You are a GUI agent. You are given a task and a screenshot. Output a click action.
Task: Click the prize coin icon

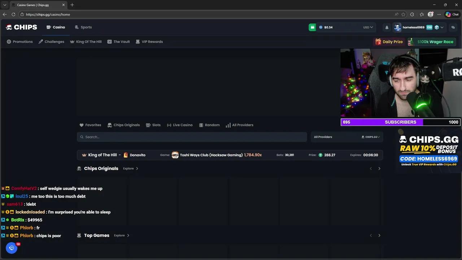point(320,155)
